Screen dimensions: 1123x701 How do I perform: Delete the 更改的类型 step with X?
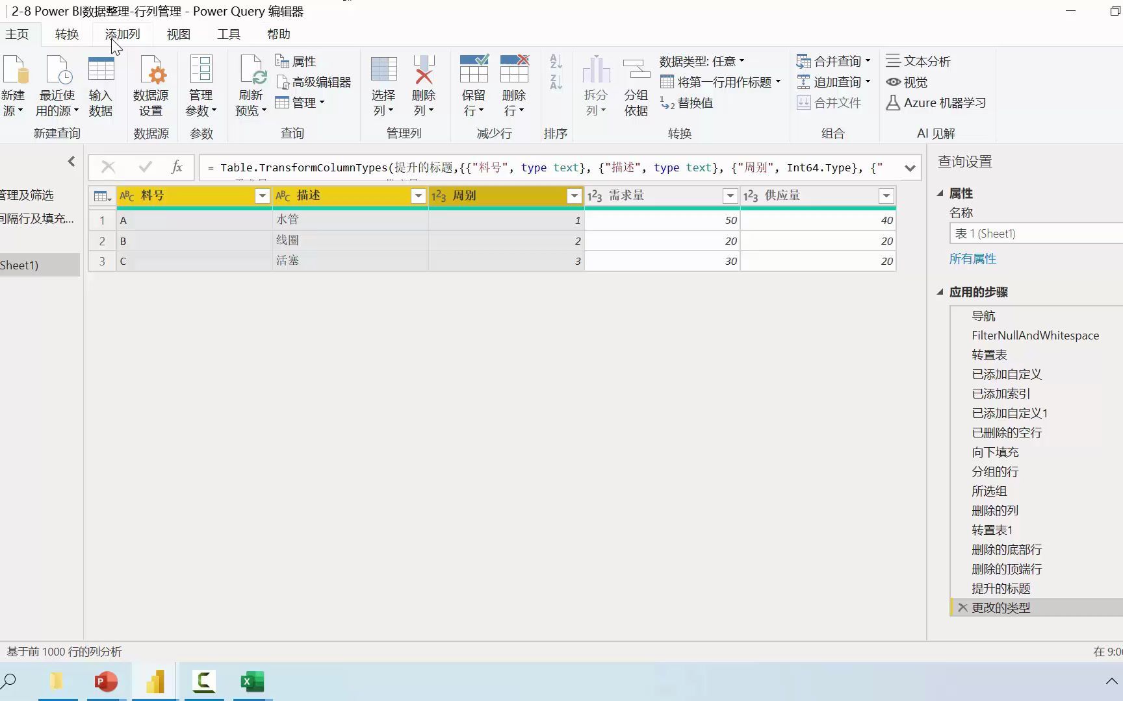click(962, 608)
